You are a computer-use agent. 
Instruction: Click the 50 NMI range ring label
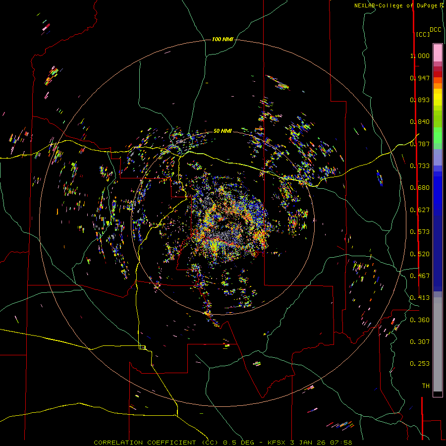223,131
